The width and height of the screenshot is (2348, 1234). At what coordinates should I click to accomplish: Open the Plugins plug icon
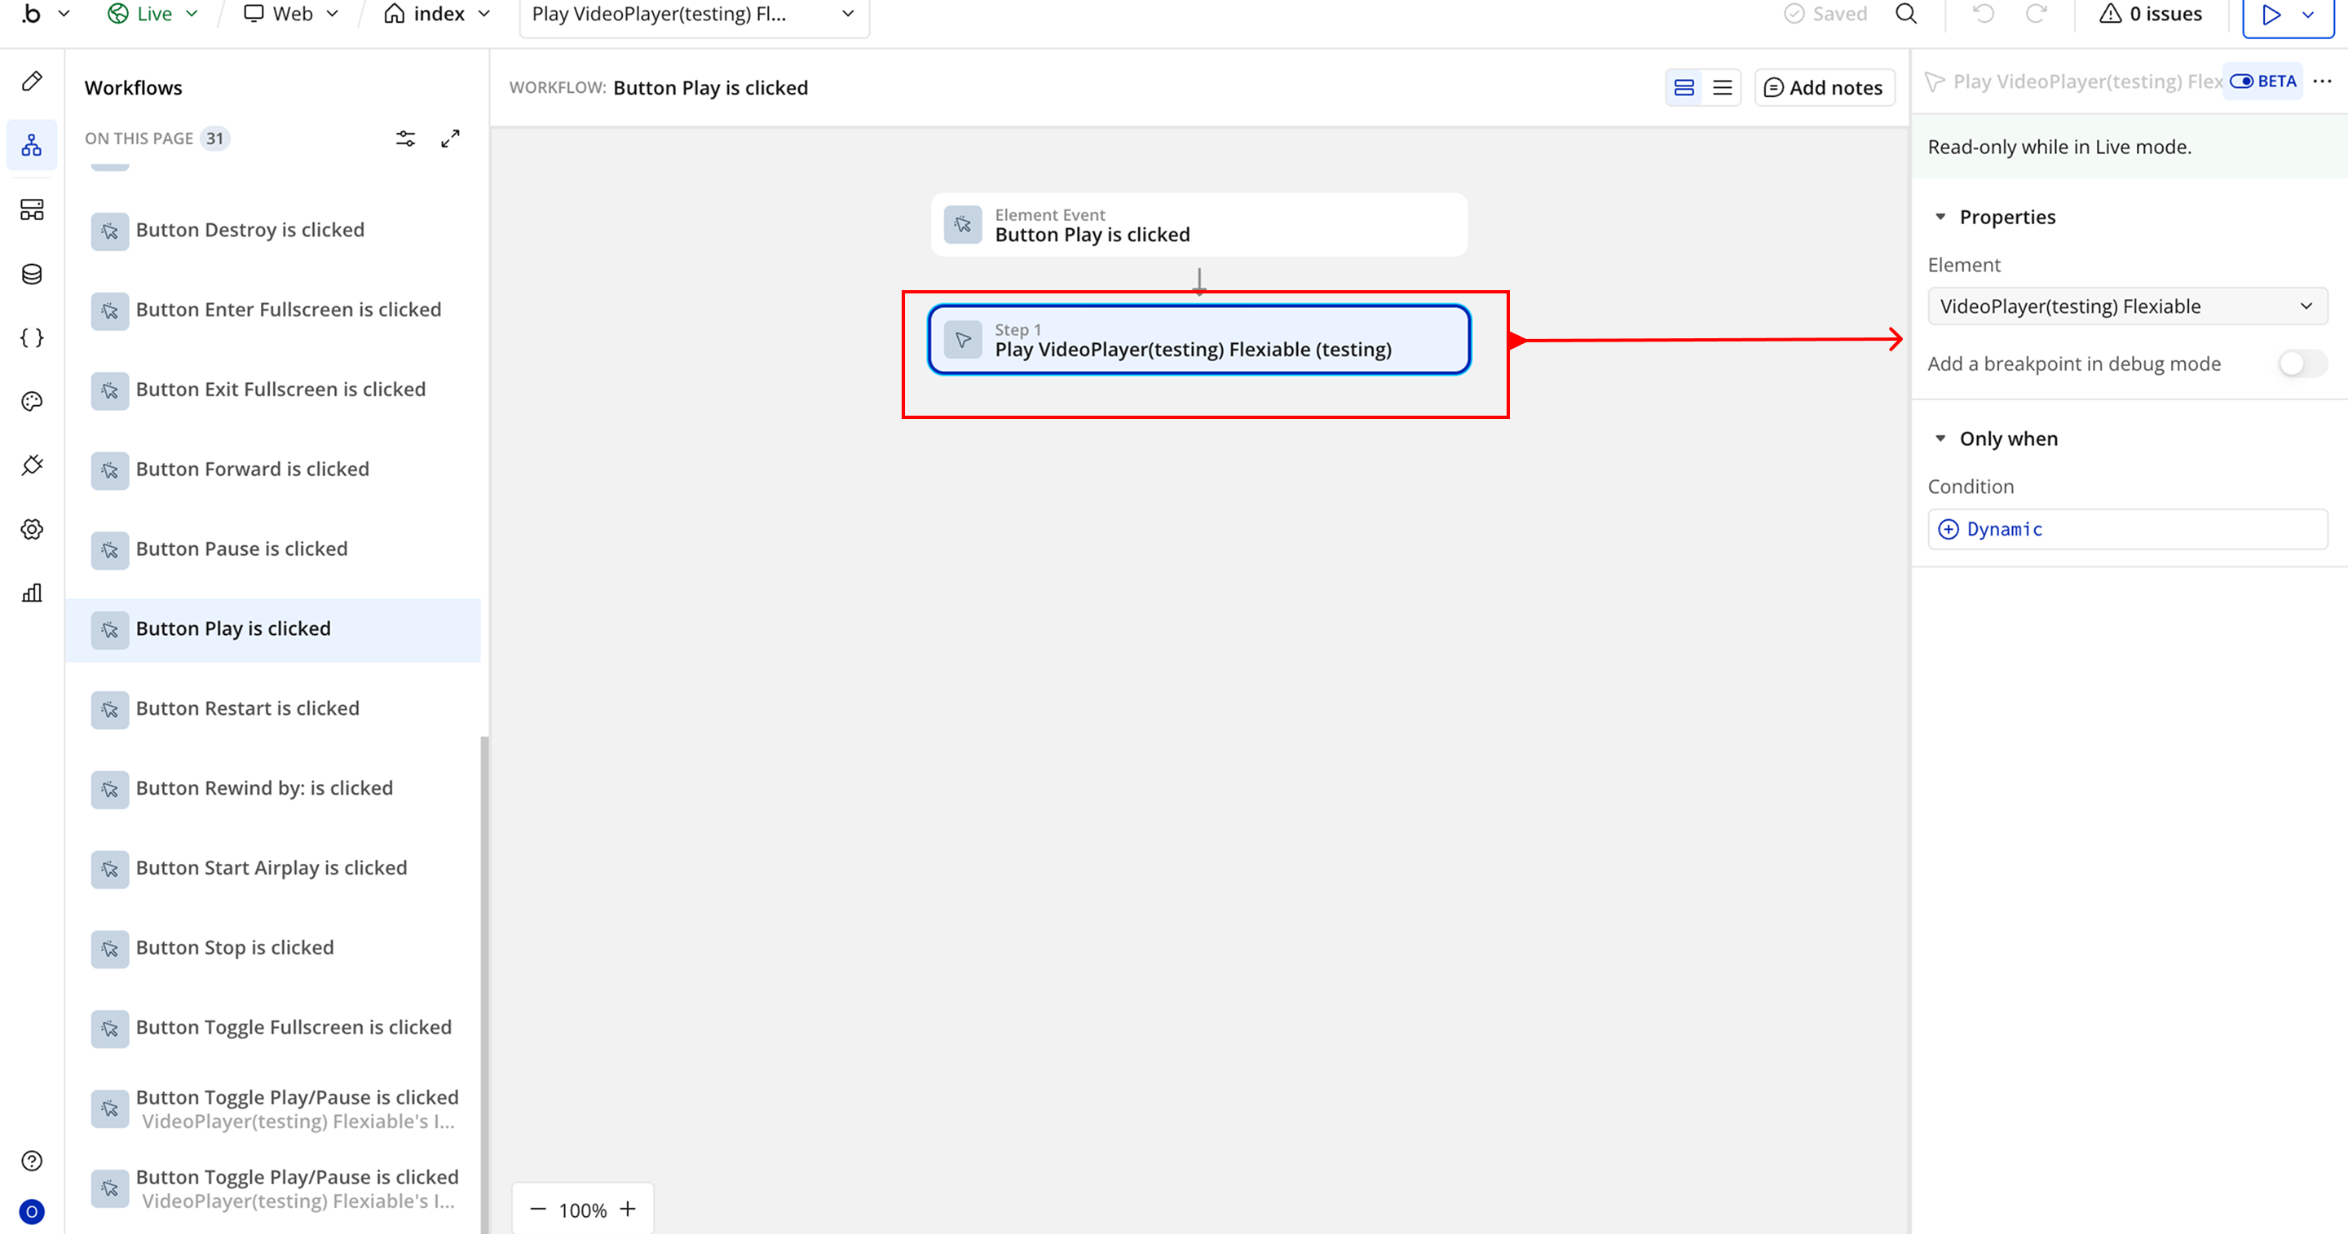pos(32,465)
